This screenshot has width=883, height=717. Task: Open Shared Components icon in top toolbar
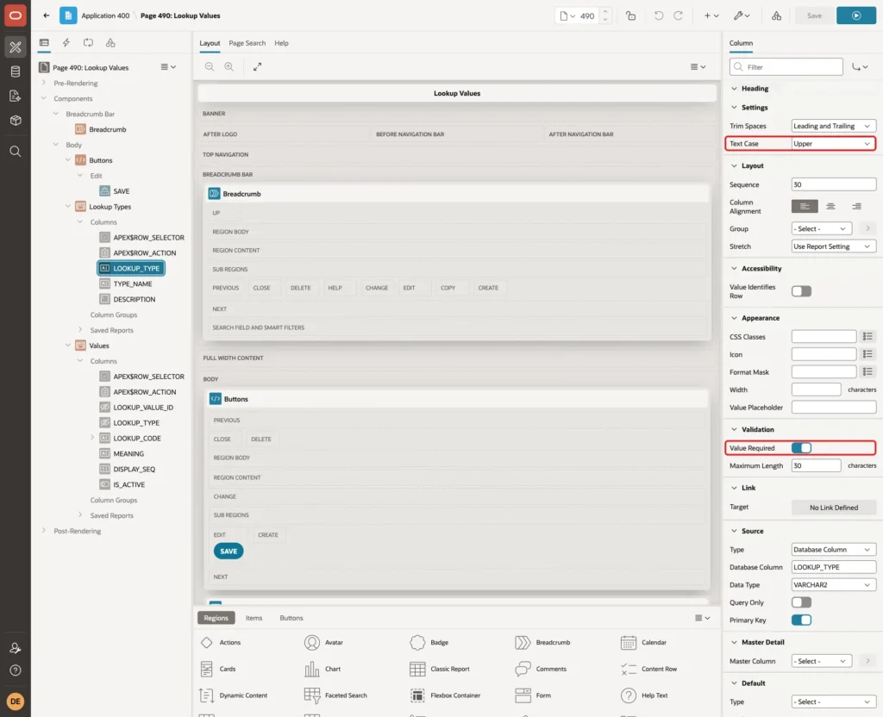click(776, 16)
